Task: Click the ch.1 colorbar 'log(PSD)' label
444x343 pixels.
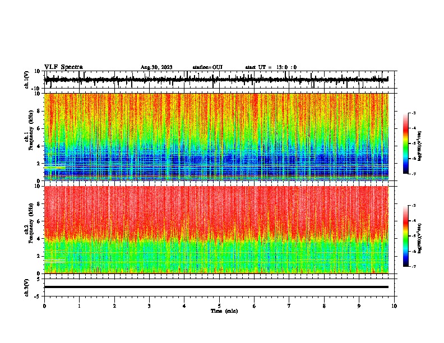Action: (x=419, y=146)
